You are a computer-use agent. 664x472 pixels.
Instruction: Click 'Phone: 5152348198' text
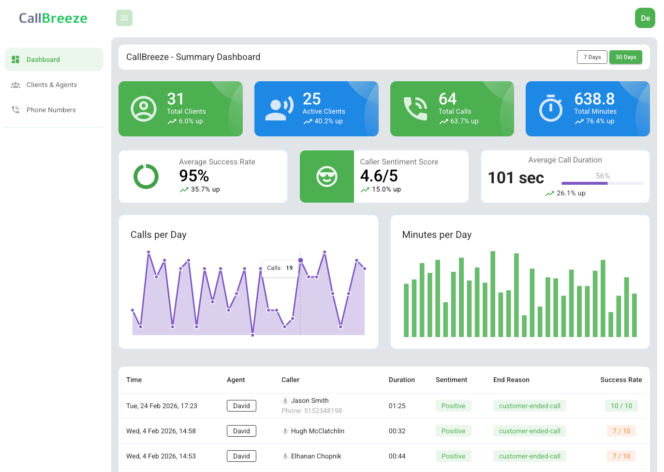(312, 411)
